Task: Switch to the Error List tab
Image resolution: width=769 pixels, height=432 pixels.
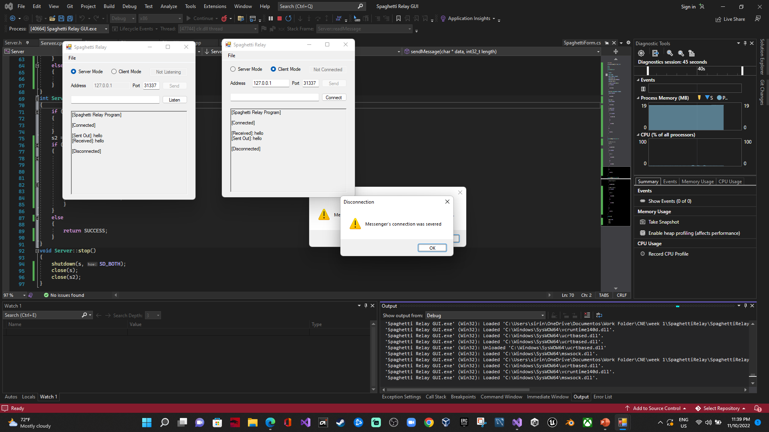Action: 602,397
